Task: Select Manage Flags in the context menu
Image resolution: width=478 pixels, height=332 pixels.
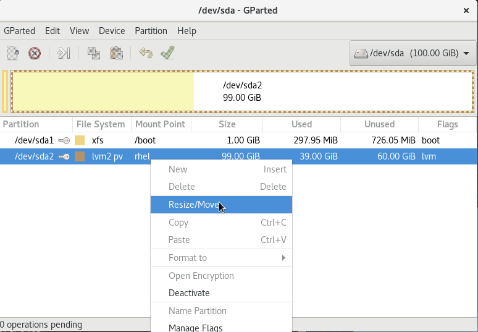Action: pos(221,327)
